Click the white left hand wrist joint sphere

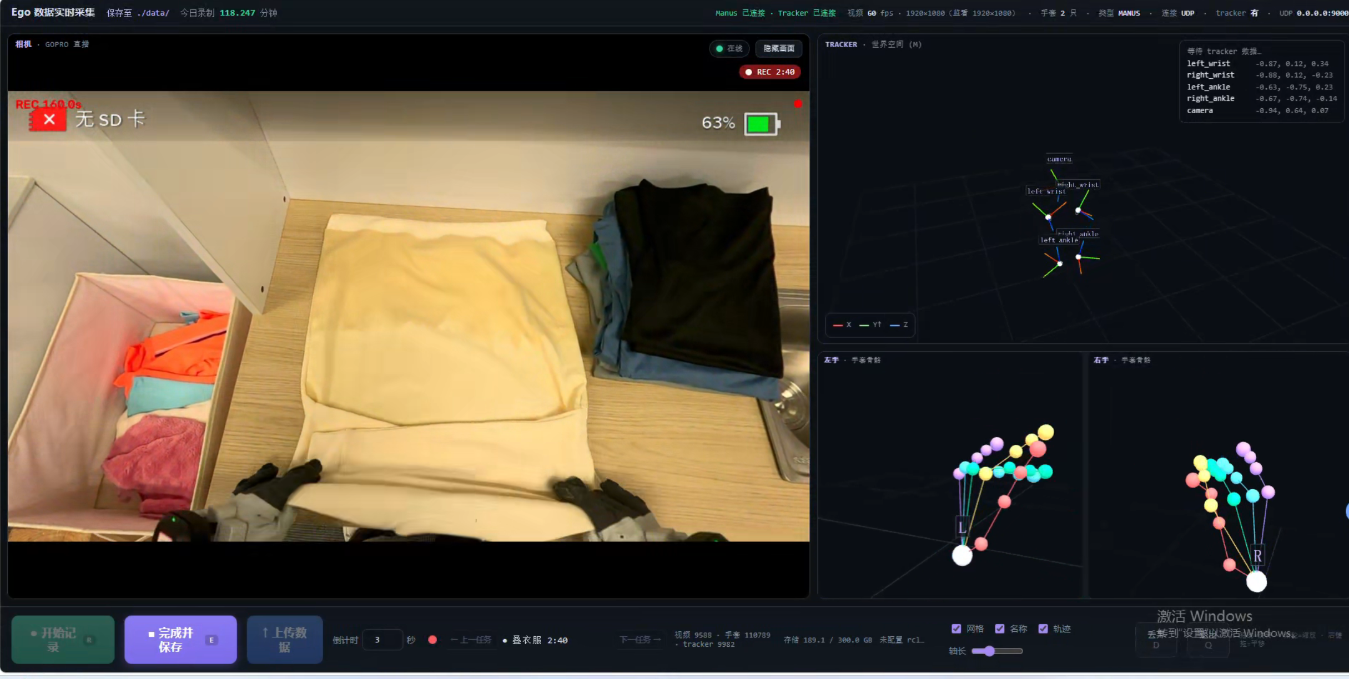(962, 555)
